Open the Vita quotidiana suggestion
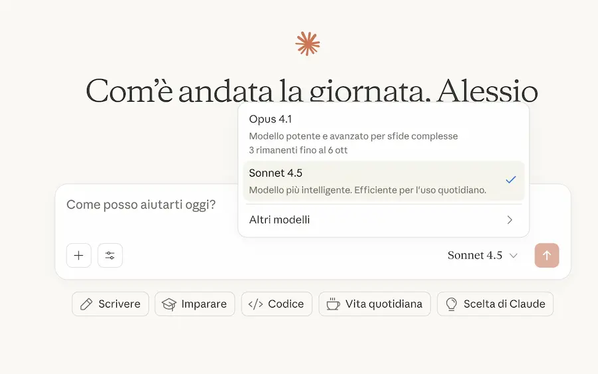The height and width of the screenshot is (374, 598). click(x=383, y=304)
